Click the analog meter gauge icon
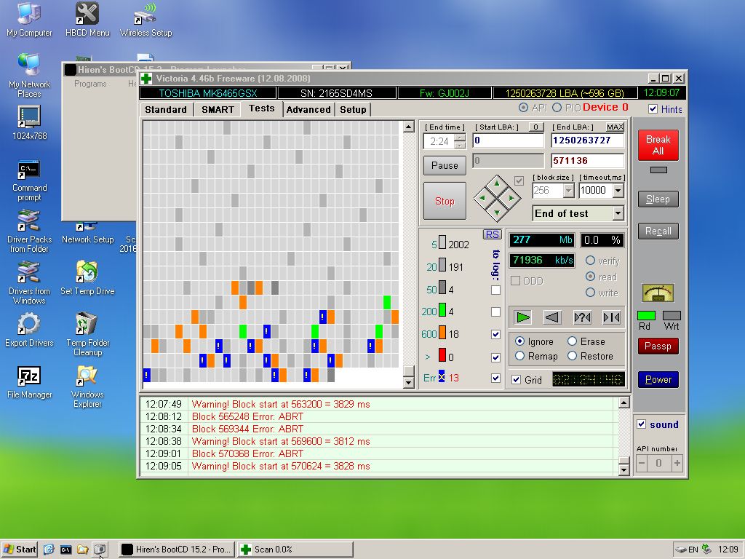745x559 pixels. [658, 293]
